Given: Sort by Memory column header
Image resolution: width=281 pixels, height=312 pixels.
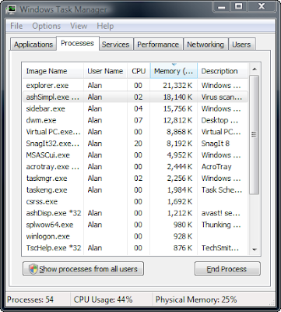Looking at the screenshot, I should (x=174, y=71).
